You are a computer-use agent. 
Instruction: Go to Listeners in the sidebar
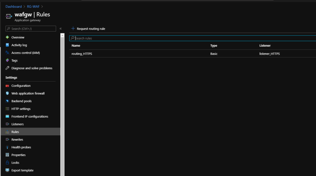click(17, 124)
